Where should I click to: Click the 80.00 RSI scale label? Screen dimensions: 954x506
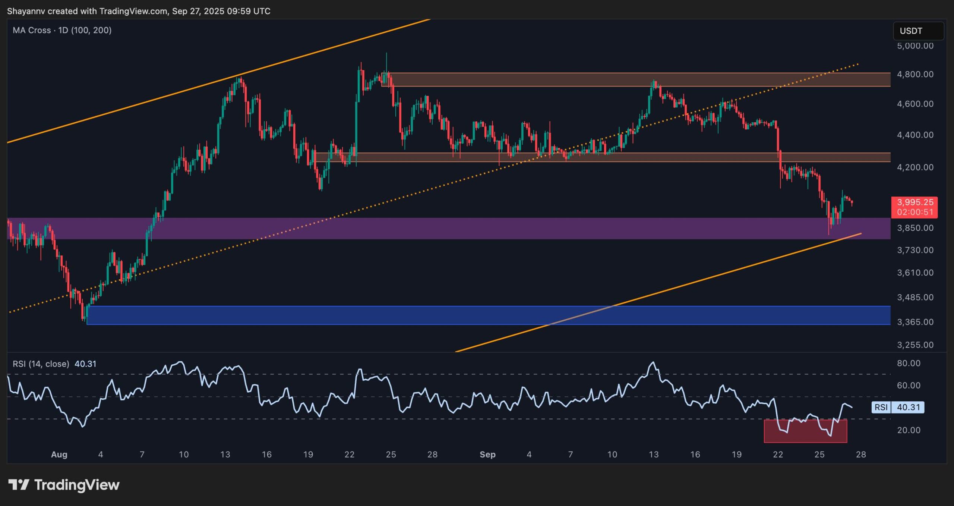909,363
